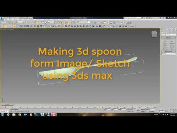177x133 pixels.
Task: Open the Modifiers menu
Action: coord(32,20)
